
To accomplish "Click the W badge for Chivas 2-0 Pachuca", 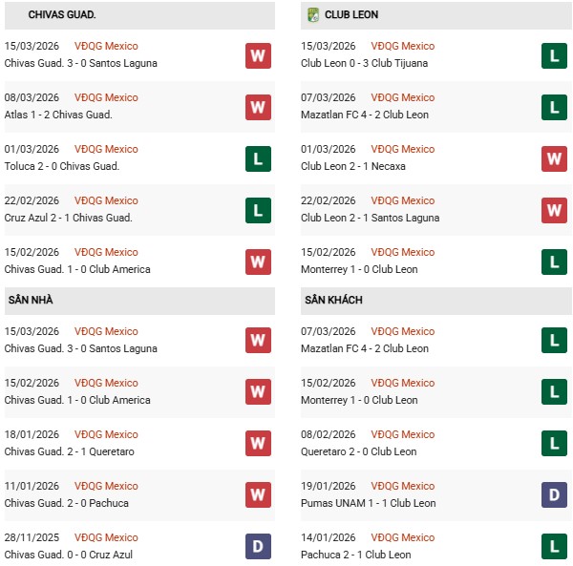I will point(258,495).
